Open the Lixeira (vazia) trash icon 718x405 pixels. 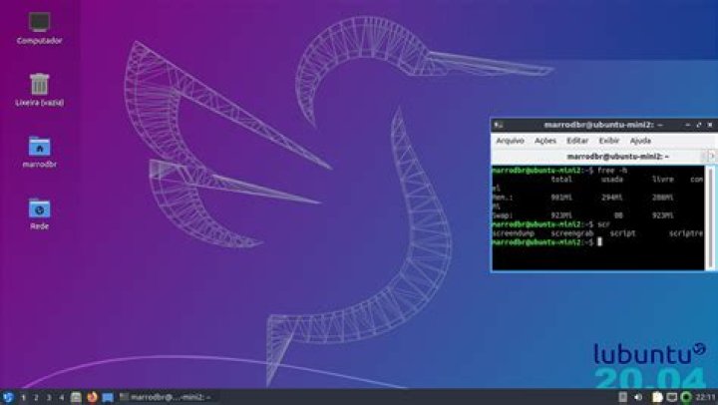click(39, 90)
